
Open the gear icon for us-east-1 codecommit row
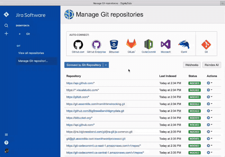[x=209, y=145]
